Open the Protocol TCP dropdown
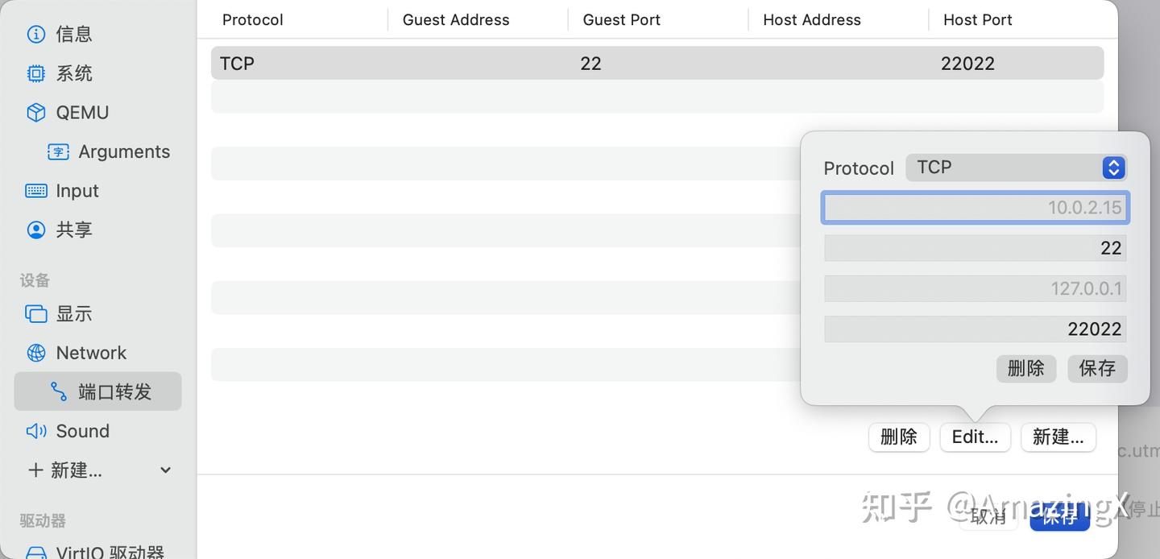 (x=1016, y=168)
